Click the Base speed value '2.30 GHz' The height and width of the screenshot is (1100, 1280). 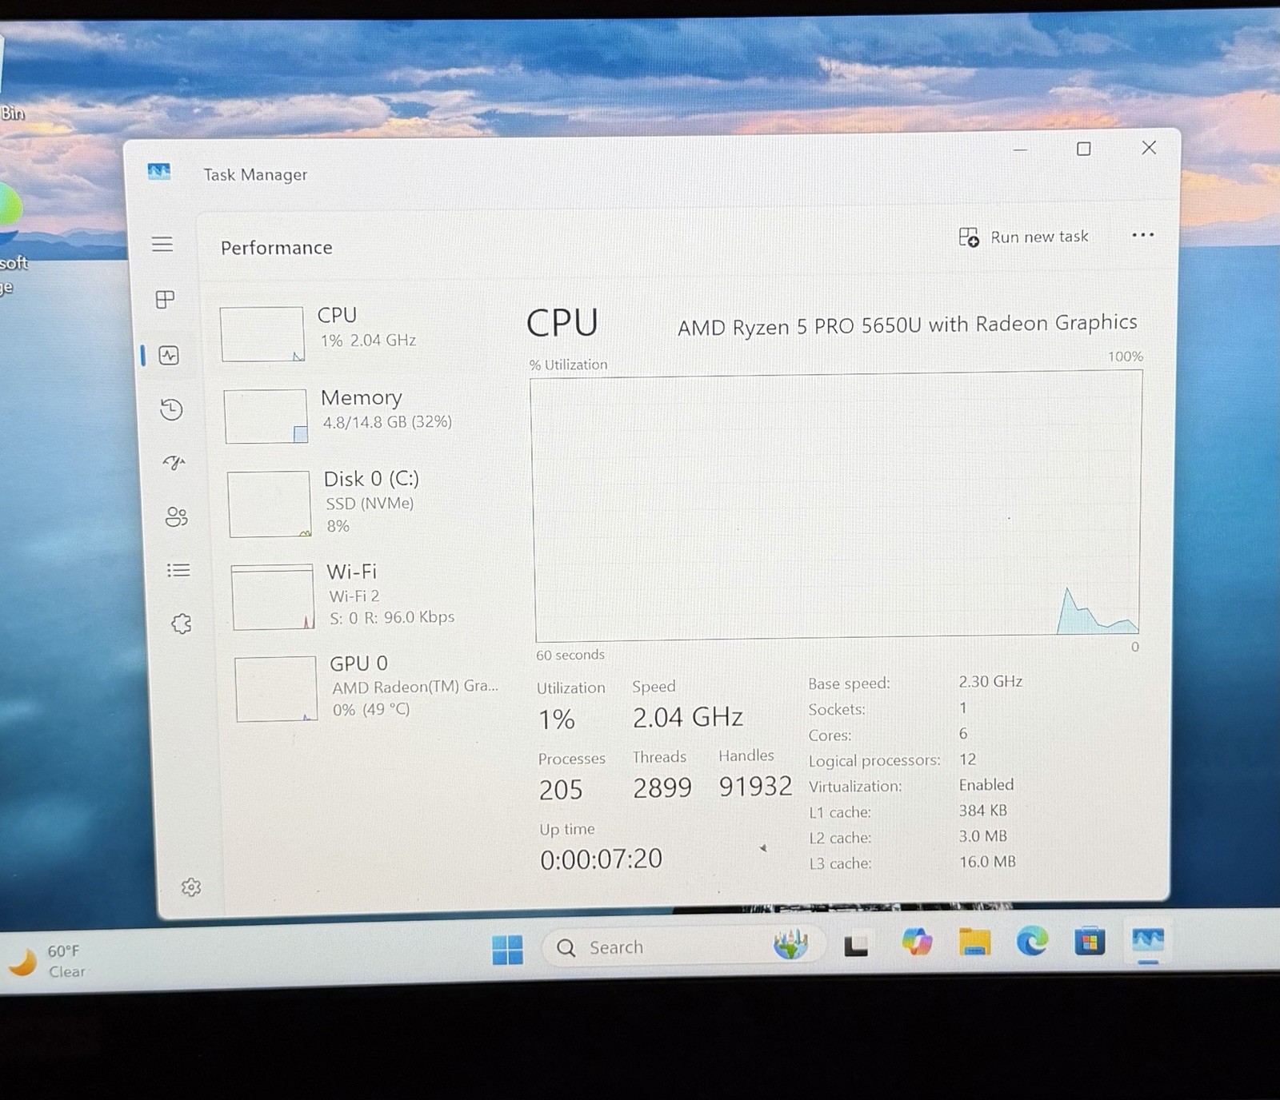click(990, 681)
